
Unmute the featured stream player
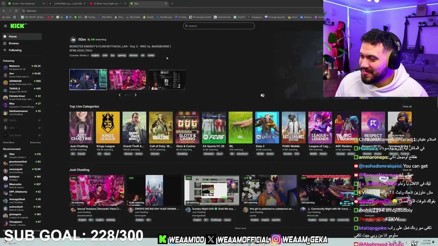pos(262,95)
